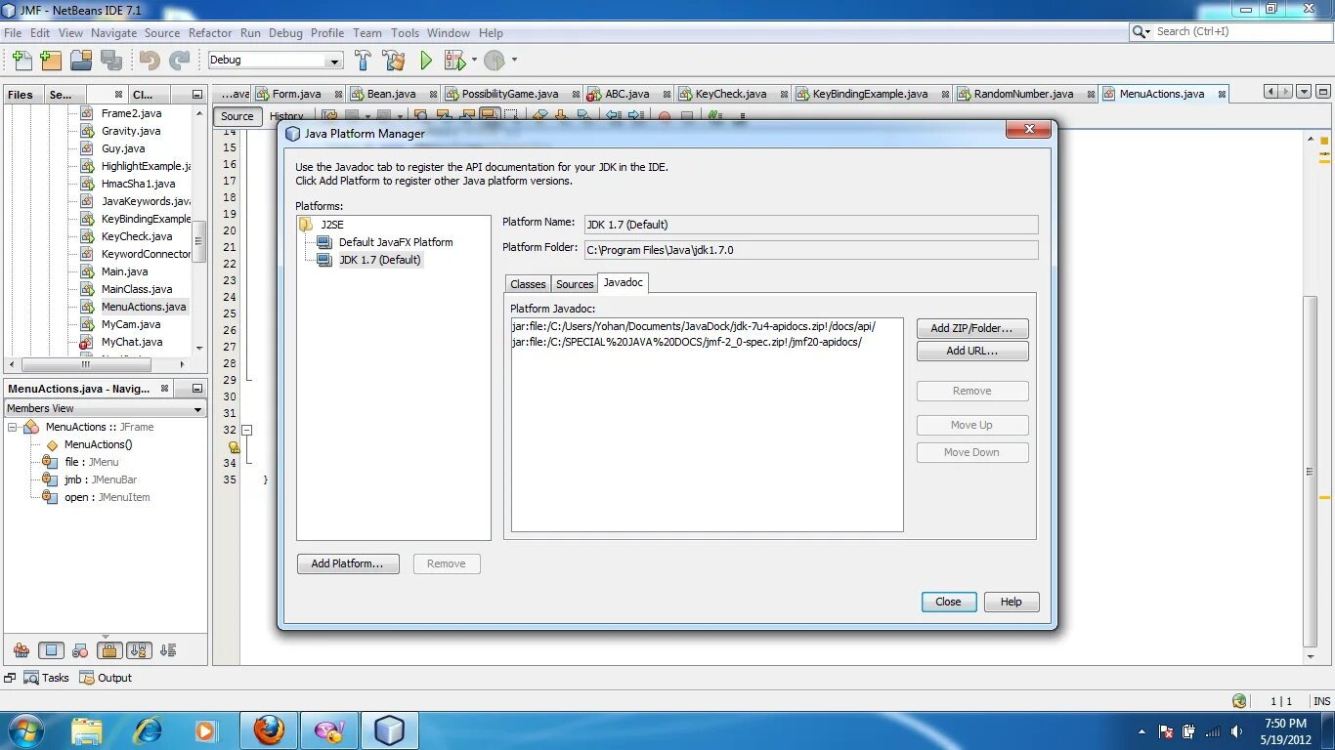Image resolution: width=1335 pixels, height=750 pixels.
Task: Maximize the editor window button
Action: (1324, 92)
